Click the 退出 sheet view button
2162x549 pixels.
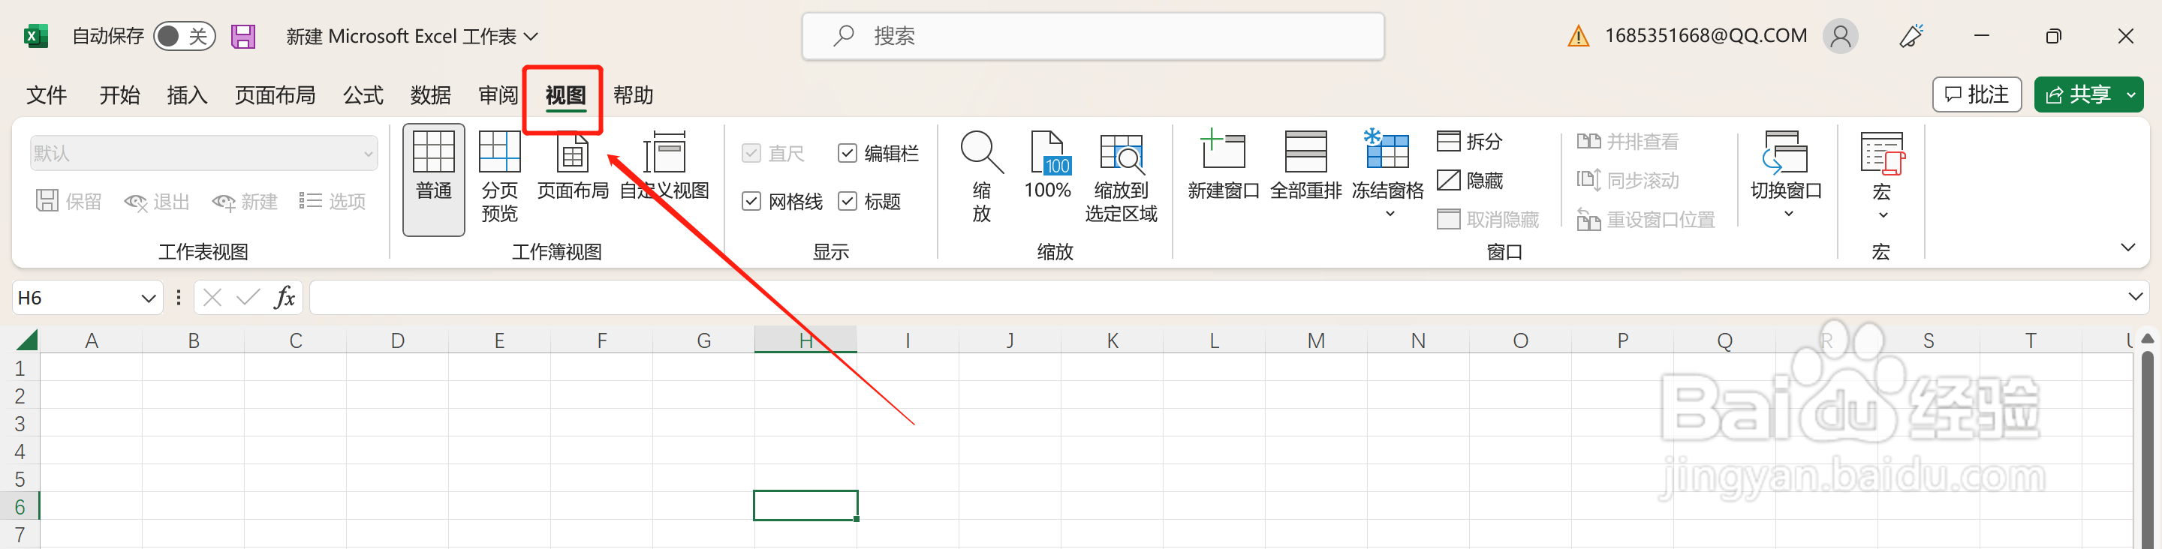(x=157, y=201)
